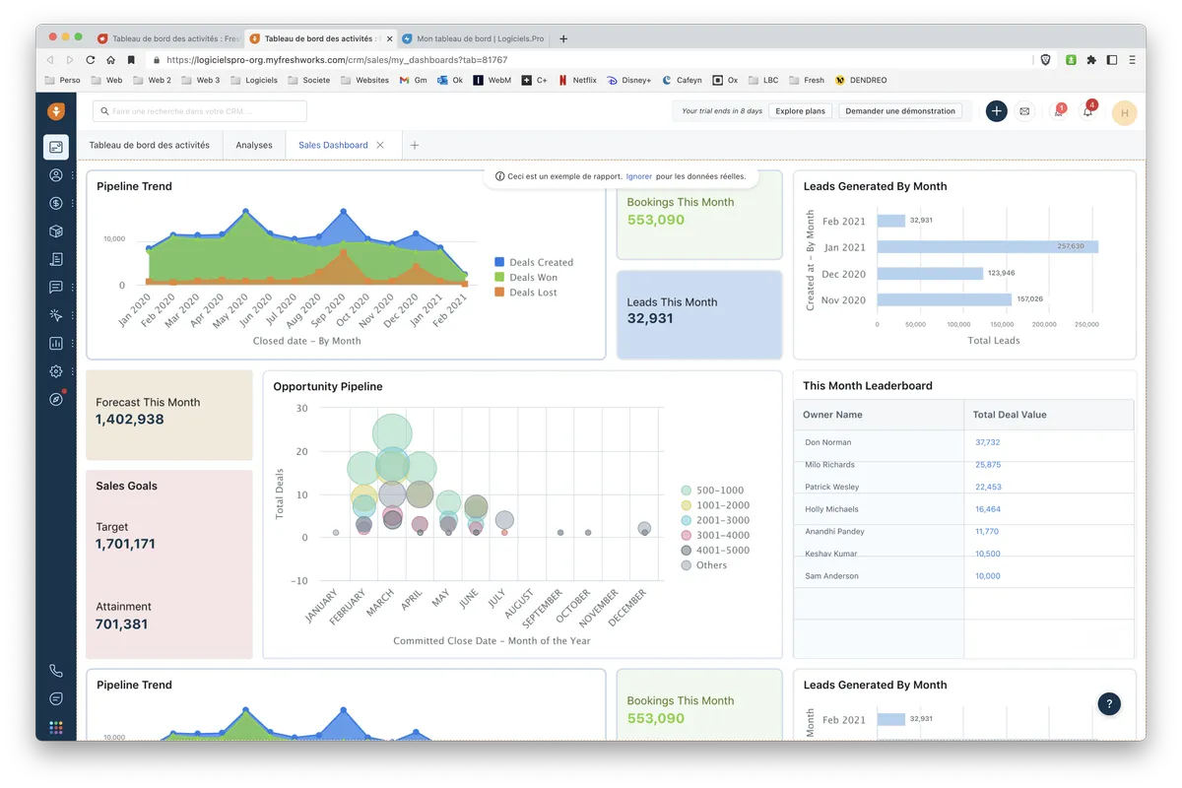Click the phone icon in the sidebar
The width and height of the screenshot is (1182, 788).
pos(56,671)
